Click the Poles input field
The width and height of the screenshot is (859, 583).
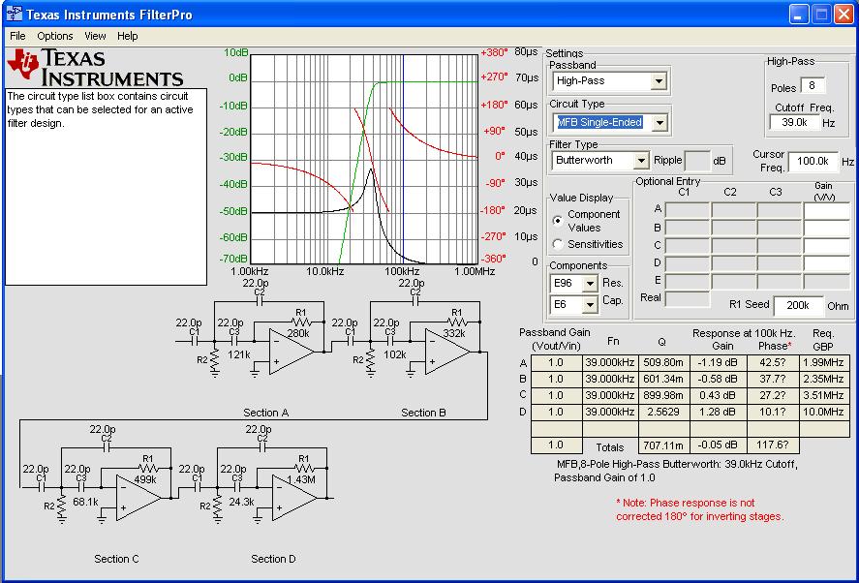pyautogui.click(x=813, y=86)
